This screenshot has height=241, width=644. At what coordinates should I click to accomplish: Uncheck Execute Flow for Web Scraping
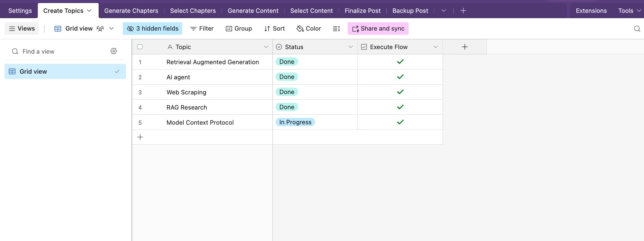(400, 92)
